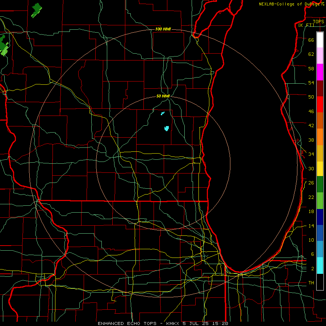Click the '[K FT]' units label
The image size is (326, 326).
(306, 25)
